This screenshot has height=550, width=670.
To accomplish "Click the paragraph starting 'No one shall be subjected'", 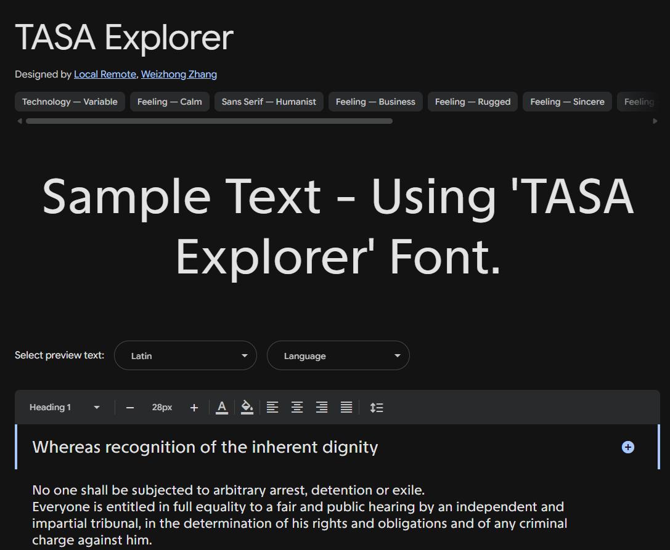I will [x=300, y=515].
